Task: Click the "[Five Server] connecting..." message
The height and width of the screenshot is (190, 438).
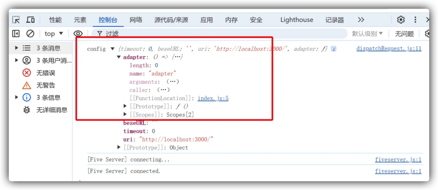Action: (x=129, y=160)
